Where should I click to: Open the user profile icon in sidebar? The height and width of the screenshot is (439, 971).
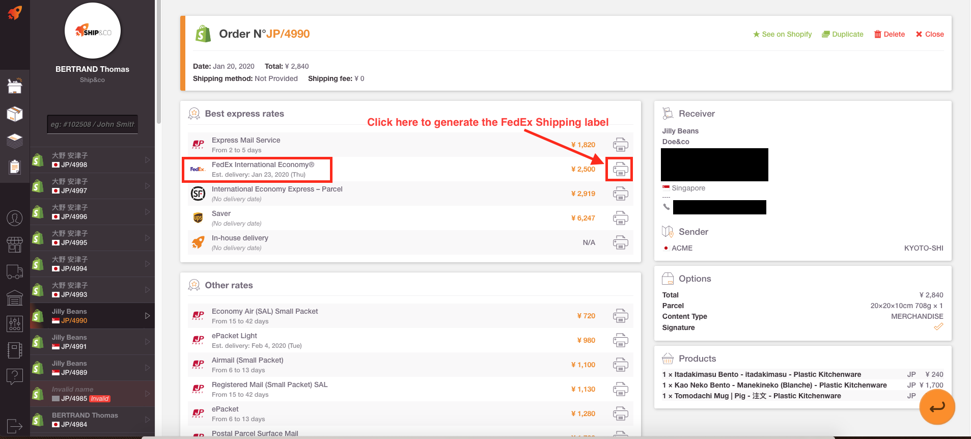[x=15, y=218]
